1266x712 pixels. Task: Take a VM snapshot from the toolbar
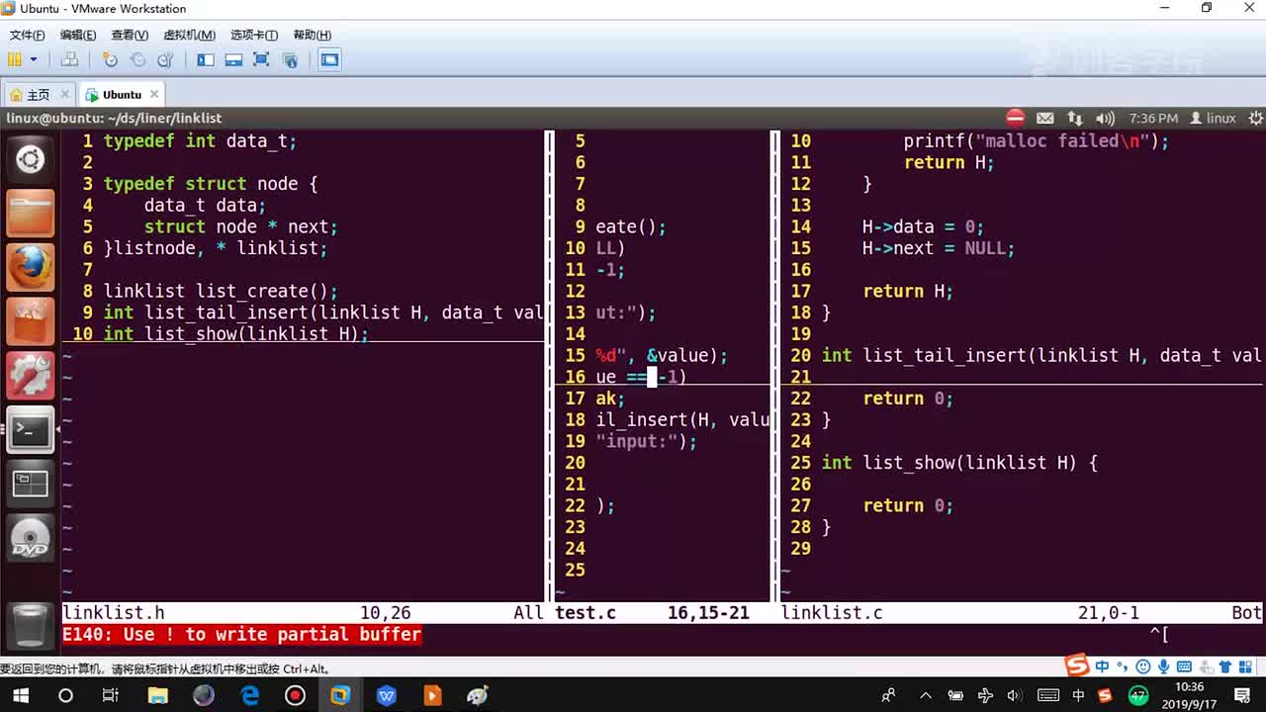click(110, 59)
